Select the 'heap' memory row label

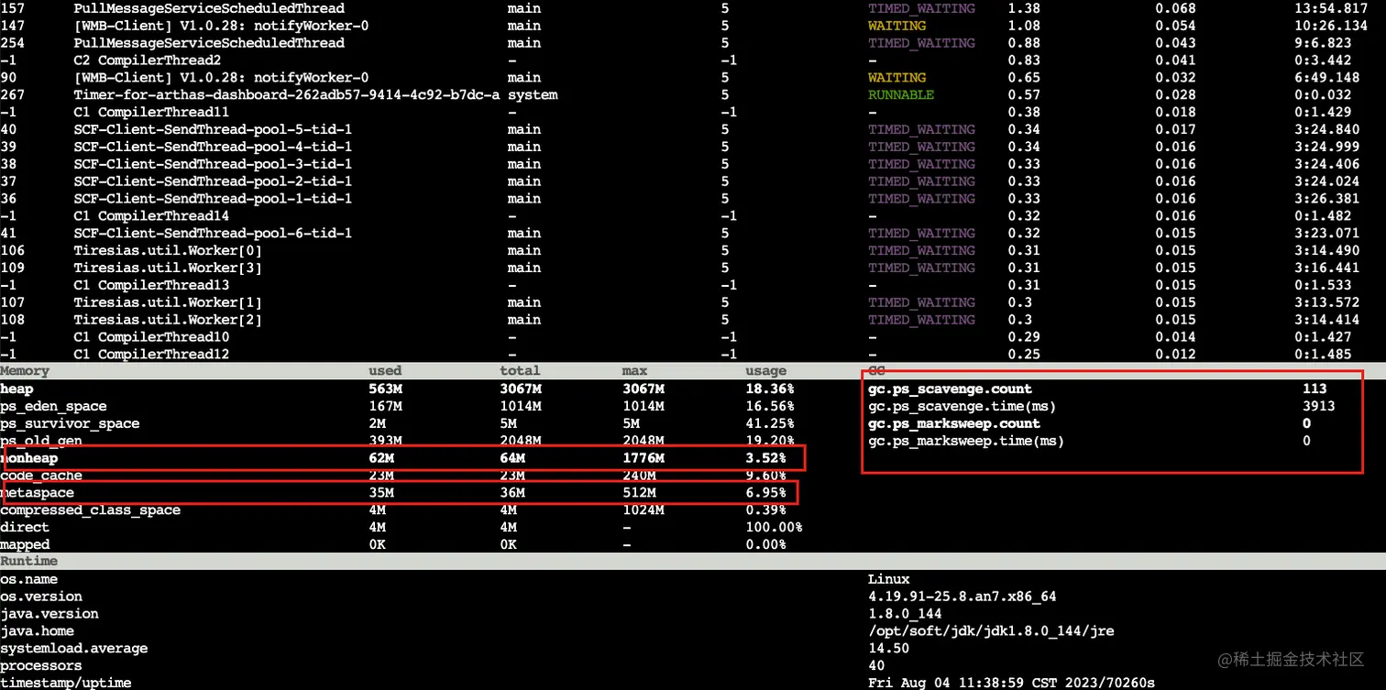click(x=16, y=389)
